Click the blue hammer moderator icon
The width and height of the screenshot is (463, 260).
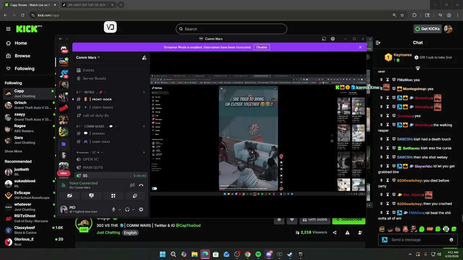pyautogui.click(x=385, y=240)
